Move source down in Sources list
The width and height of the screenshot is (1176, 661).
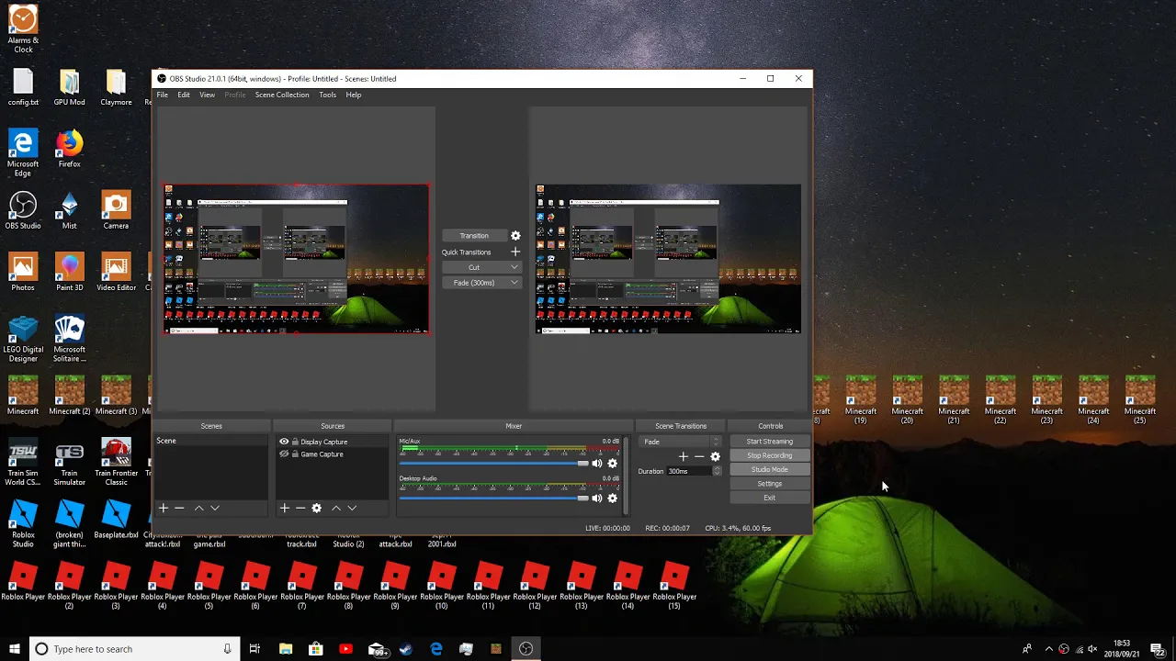(x=352, y=508)
